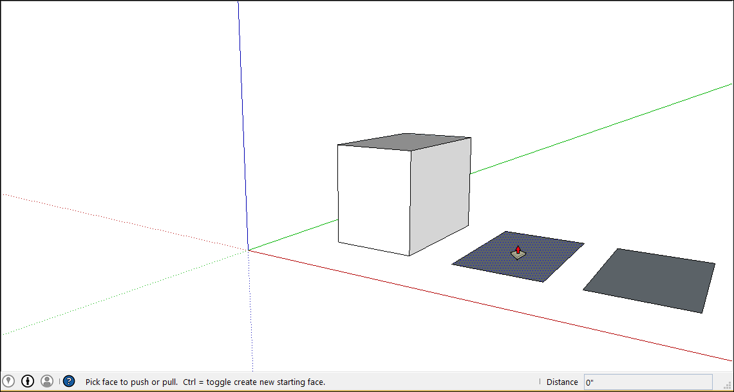The width and height of the screenshot is (734, 392).
Task: Open sign-in via the account profile icon
Action: tap(46, 380)
